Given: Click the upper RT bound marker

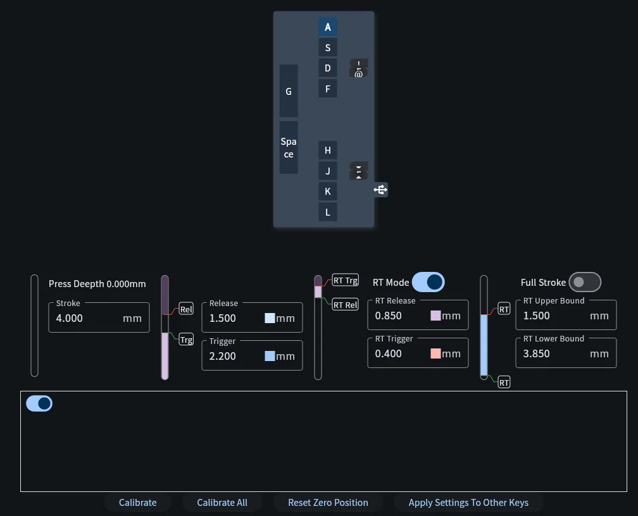Looking at the screenshot, I should (x=504, y=309).
